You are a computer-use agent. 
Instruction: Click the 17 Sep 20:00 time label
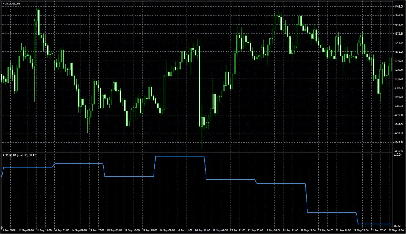255,230
